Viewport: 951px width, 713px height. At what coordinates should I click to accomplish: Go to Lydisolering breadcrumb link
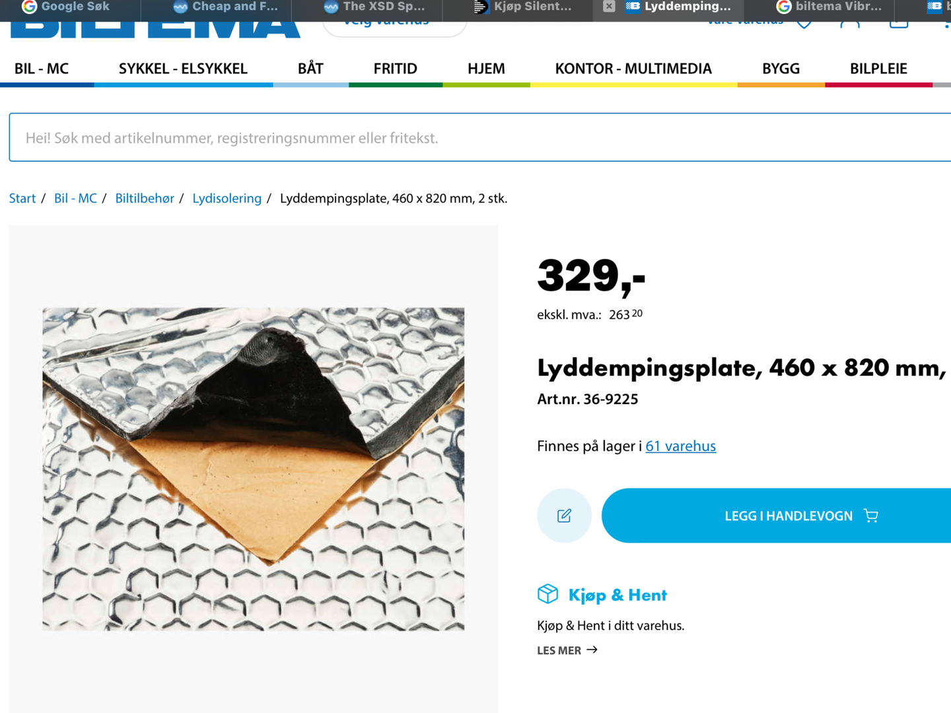(x=227, y=198)
